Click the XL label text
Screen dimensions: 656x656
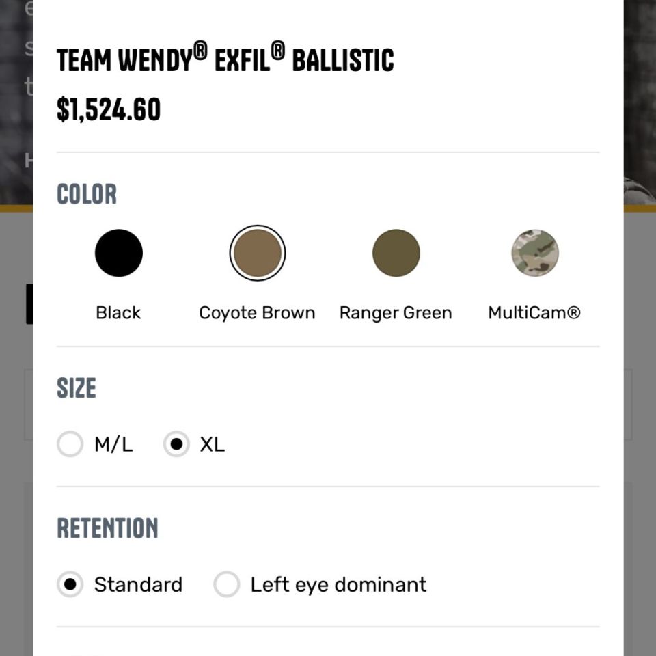(x=212, y=444)
